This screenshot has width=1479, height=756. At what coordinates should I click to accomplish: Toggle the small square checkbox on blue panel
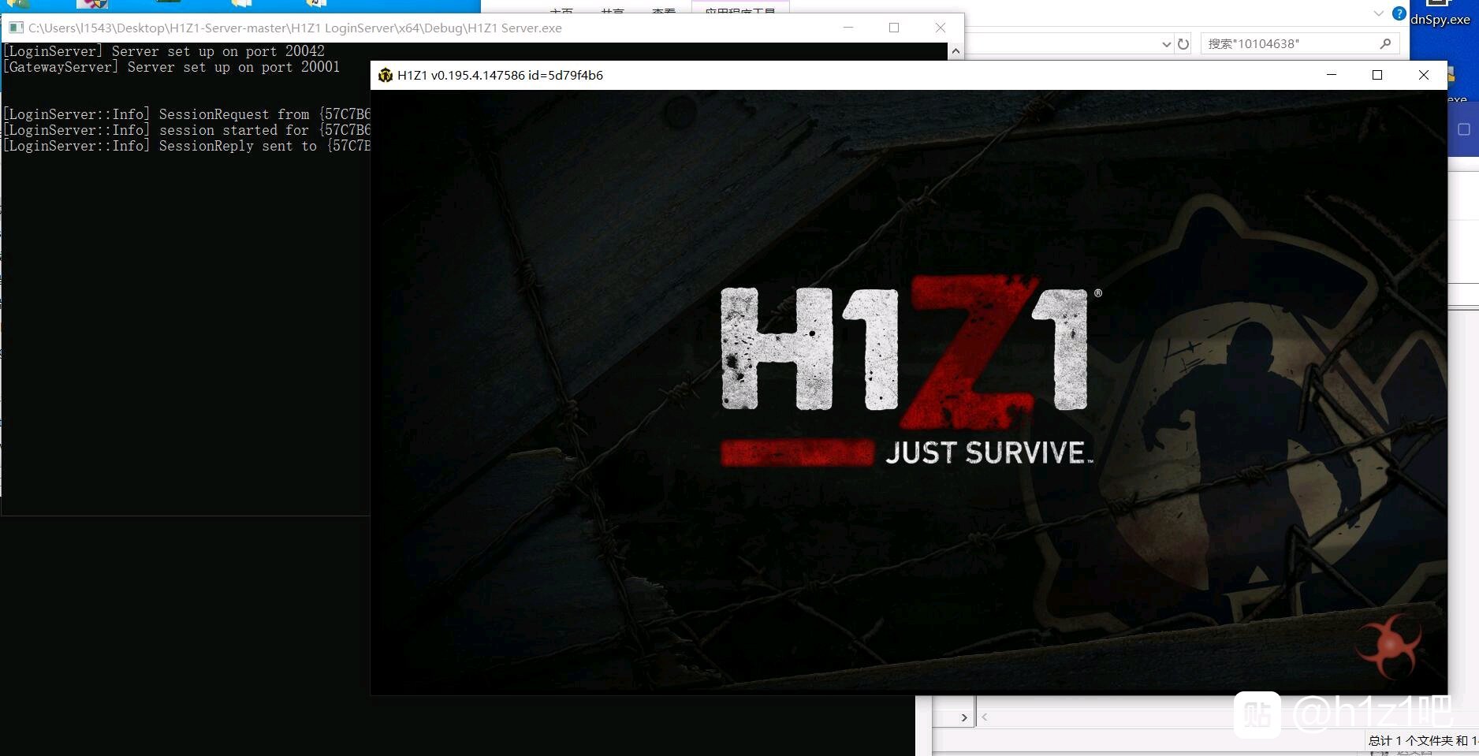[x=1464, y=129]
